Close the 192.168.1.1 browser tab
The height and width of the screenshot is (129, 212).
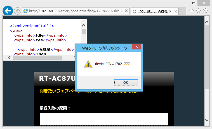pos(176,11)
